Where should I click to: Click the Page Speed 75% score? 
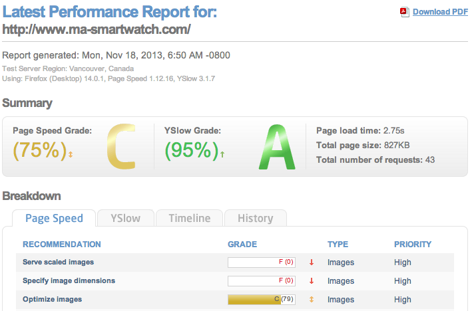coord(39,151)
